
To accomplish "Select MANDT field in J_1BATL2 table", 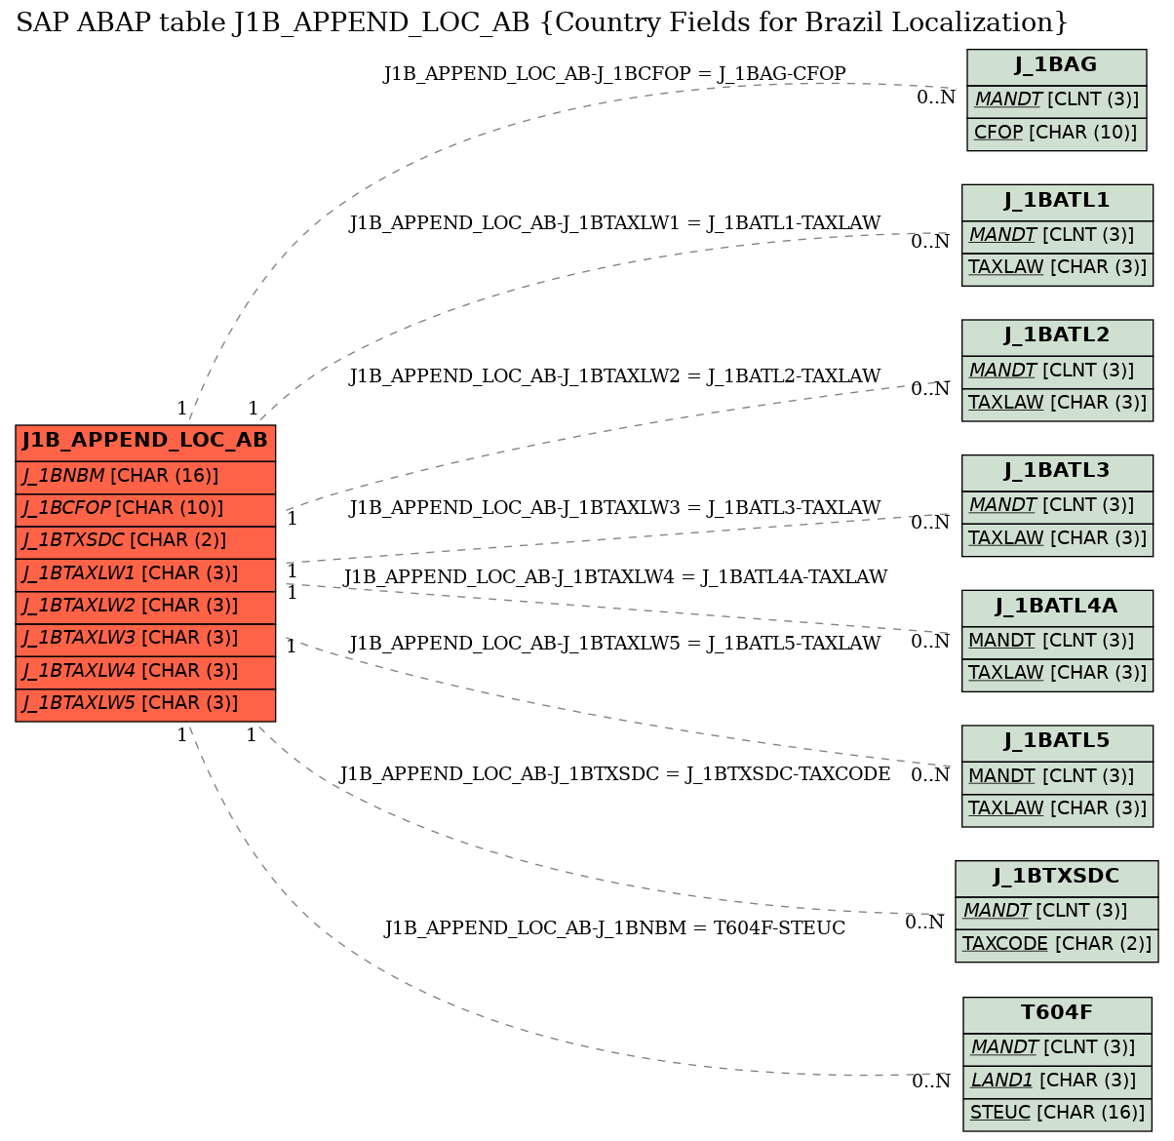I will (1057, 372).
